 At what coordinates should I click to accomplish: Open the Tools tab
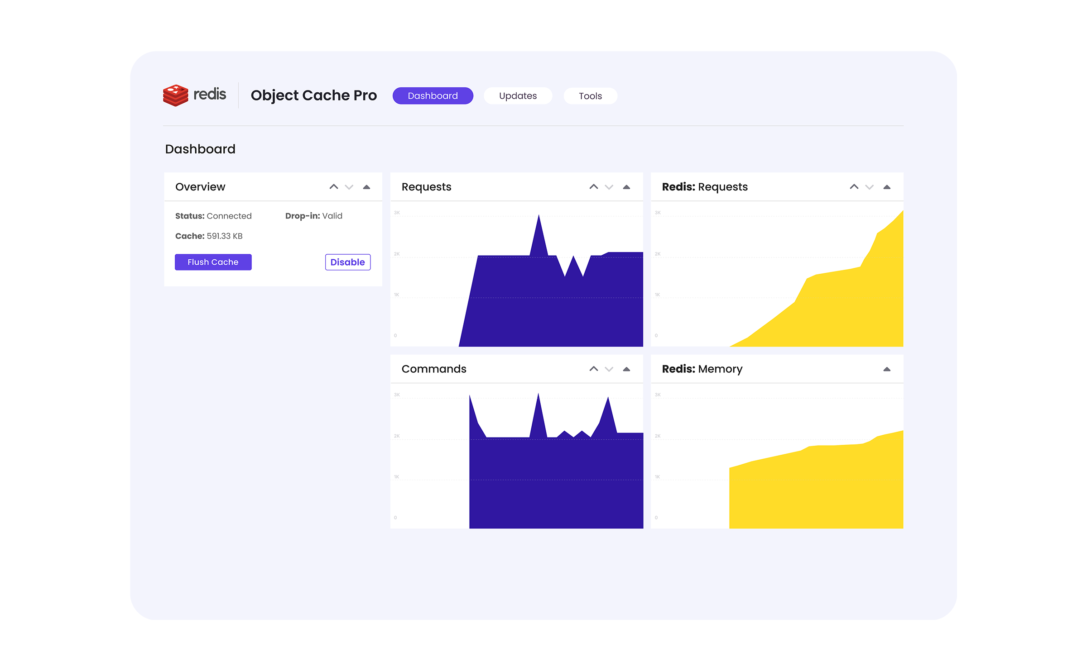pyautogui.click(x=590, y=95)
